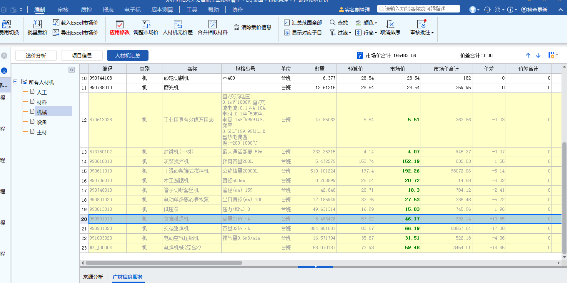Open the 编制 menu tab

[40, 10]
